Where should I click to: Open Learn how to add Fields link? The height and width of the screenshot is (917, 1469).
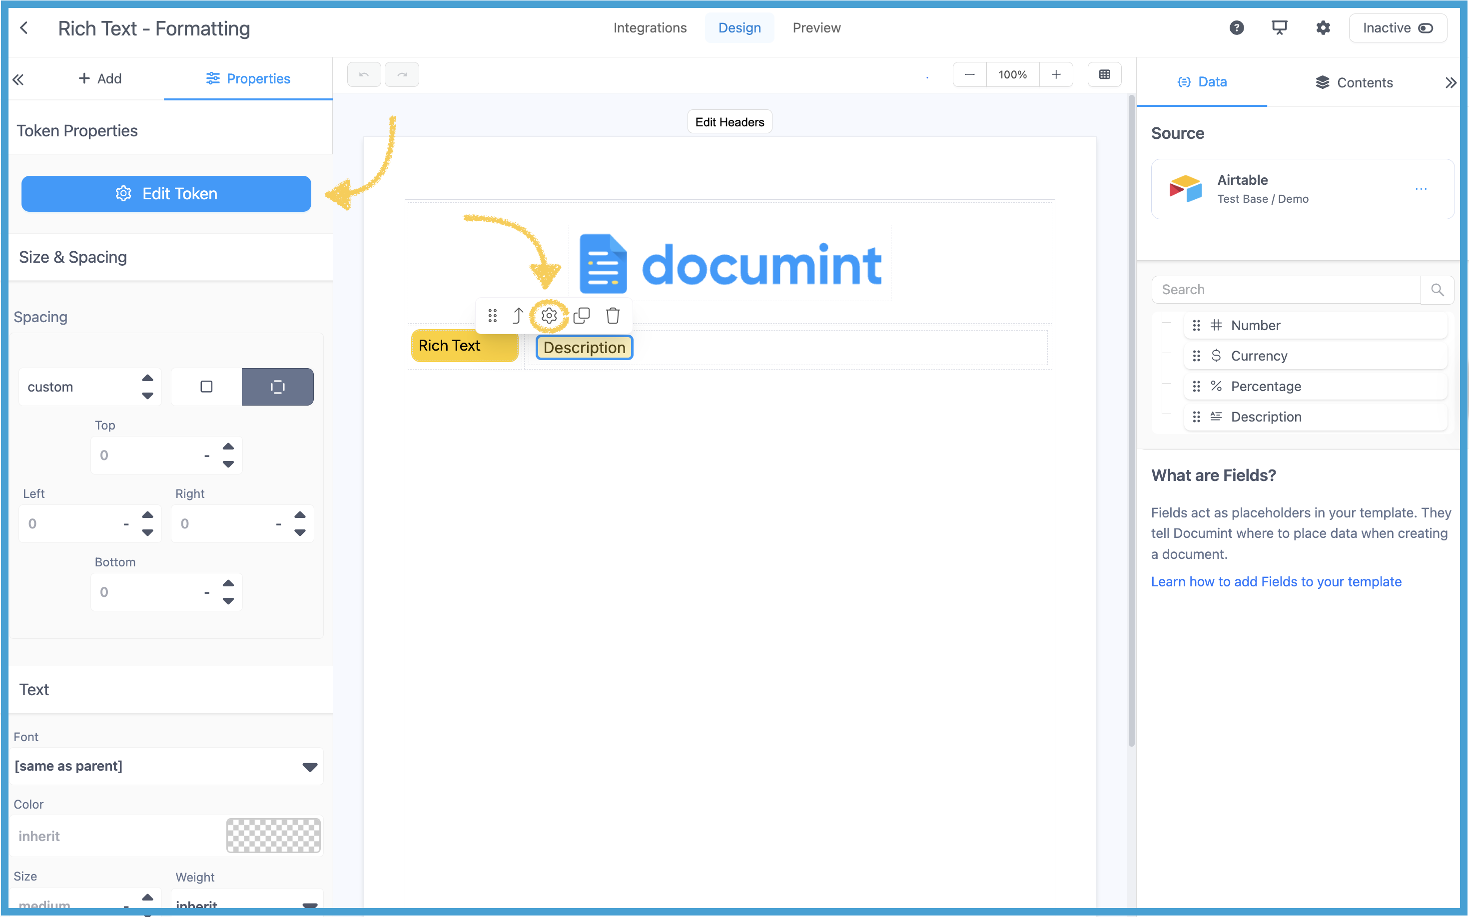pyautogui.click(x=1276, y=581)
